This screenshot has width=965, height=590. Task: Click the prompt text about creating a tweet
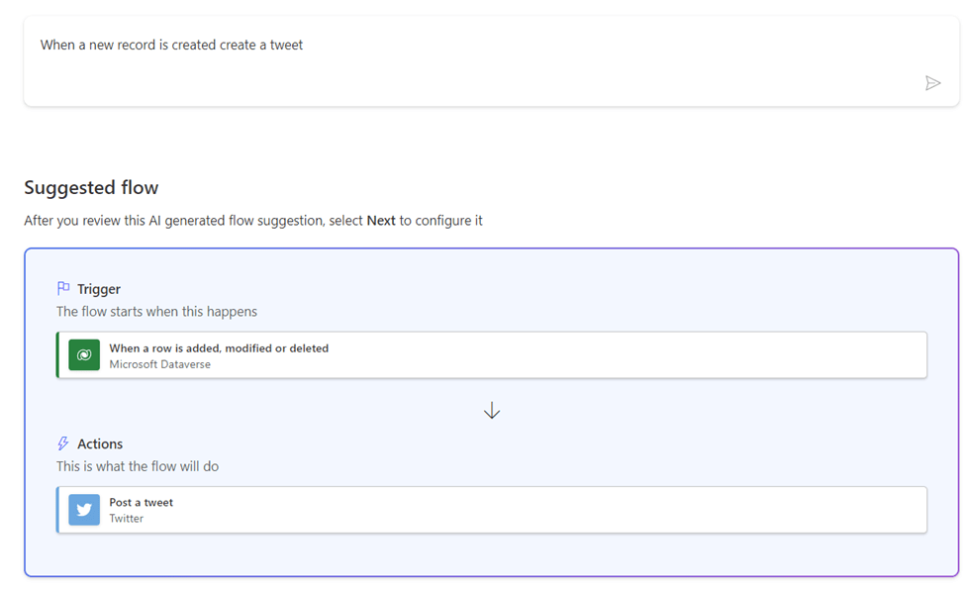[x=171, y=45]
